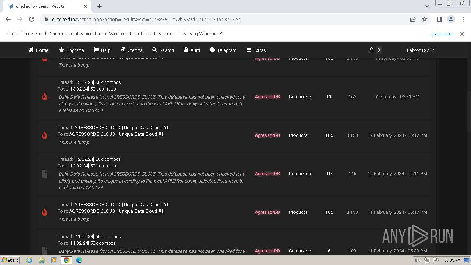The height and width of the screenshot is (265, 471).
Task: Click reply count 10 in 12.02.24 row
Action: click(x=329, y=173)
